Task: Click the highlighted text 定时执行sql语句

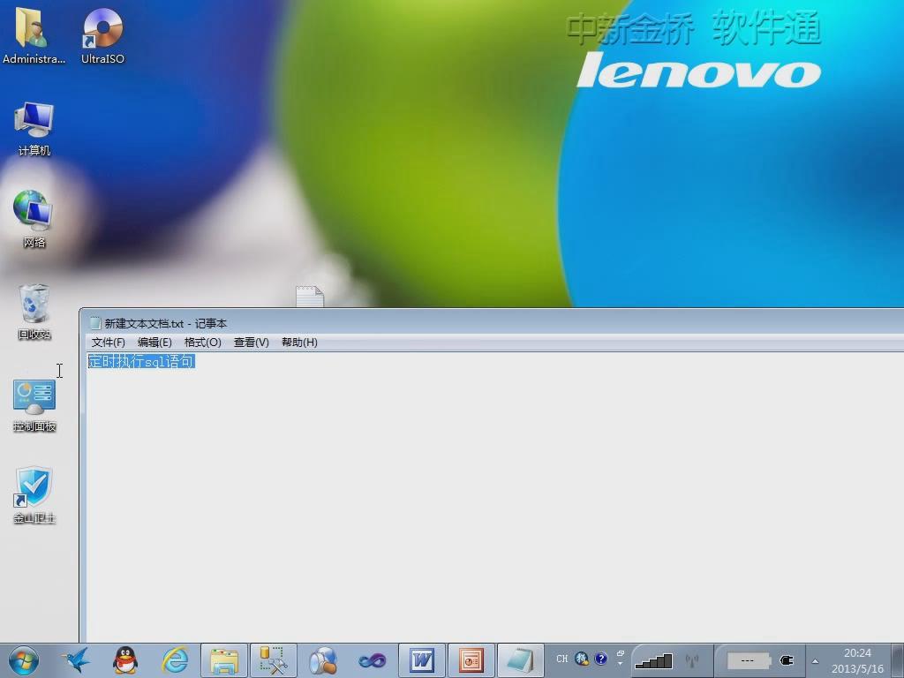Action: pos(141,361)
